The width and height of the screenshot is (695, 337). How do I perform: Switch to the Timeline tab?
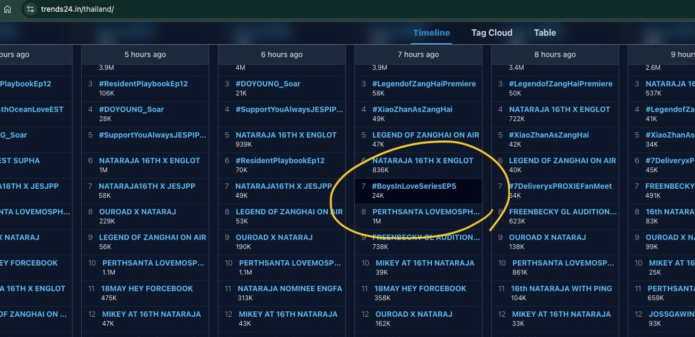point(431,33)
